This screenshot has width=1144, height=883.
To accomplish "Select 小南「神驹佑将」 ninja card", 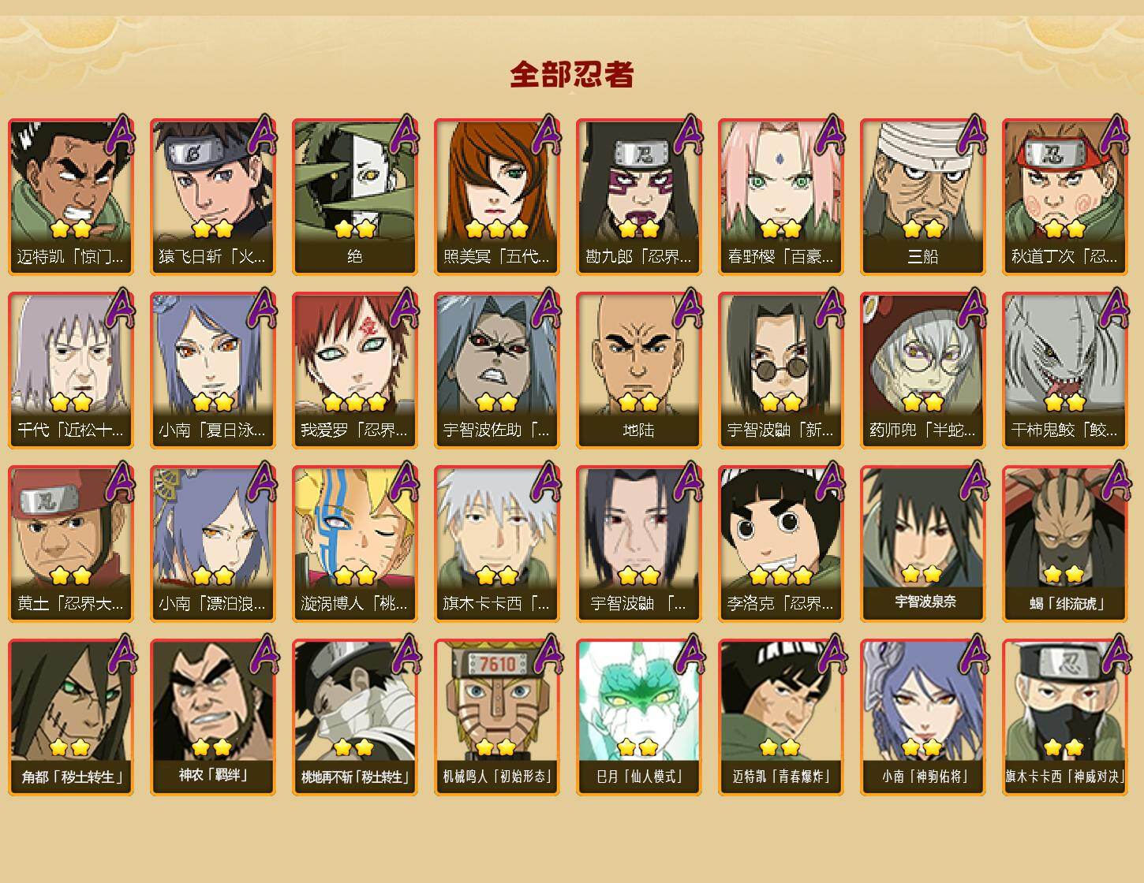I will pos(922,717).
